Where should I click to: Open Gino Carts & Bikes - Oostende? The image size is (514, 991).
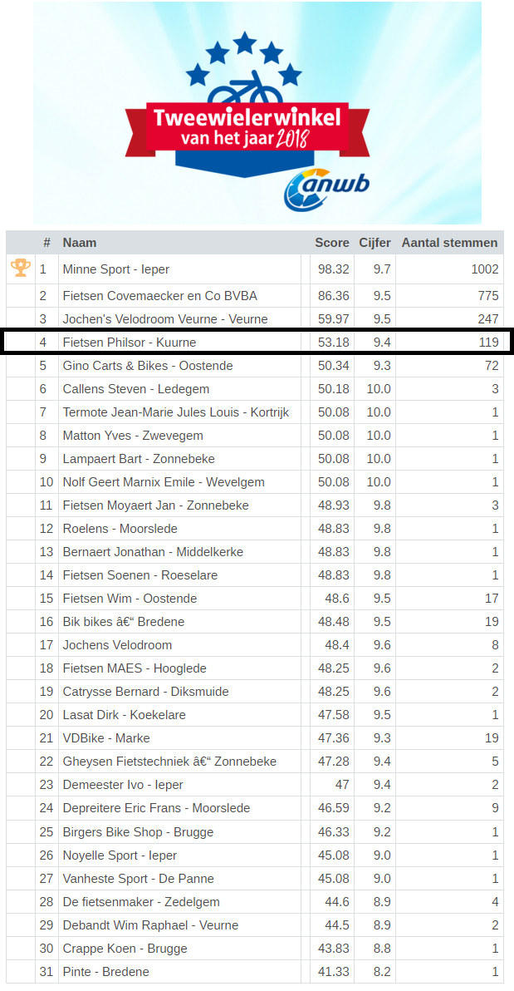click(255, 366)
